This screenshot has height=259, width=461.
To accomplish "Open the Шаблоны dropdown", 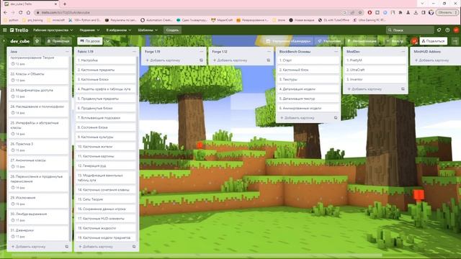I will click(x=148, y=30).
